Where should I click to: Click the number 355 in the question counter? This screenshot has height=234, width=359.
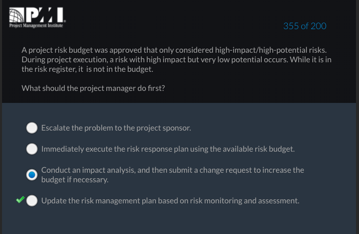click(x=291, y=26)
